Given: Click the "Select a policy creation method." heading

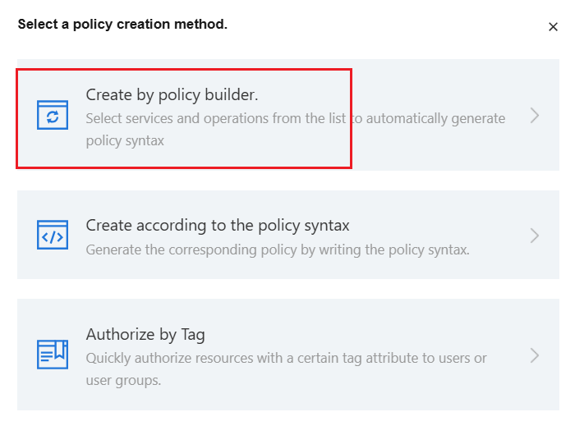Looking at the screenshot, I should click(122, 25).
